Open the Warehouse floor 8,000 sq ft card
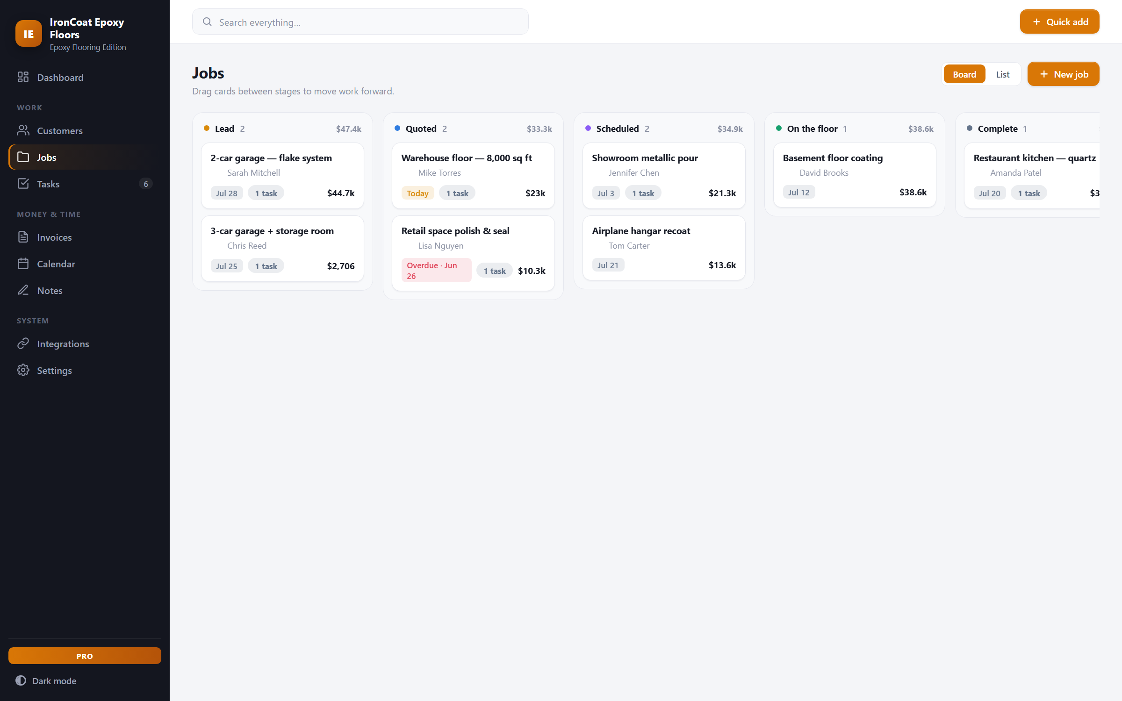This screenshot has width=1122, height=701. click(x=473, y=176)
